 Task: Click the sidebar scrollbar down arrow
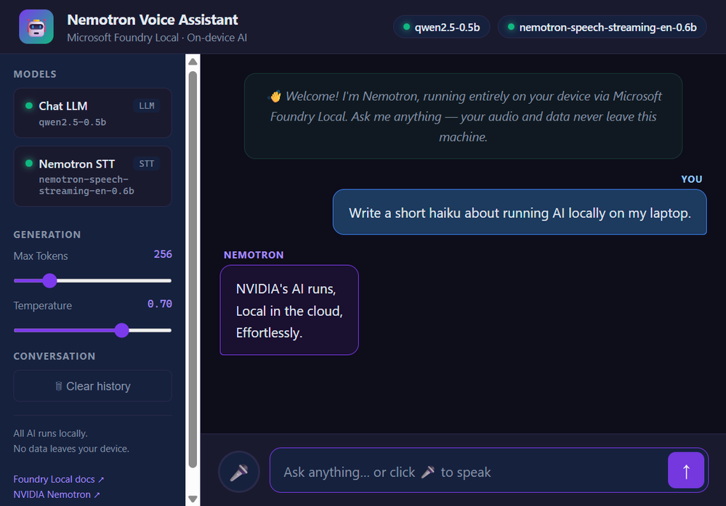point(193,499)
